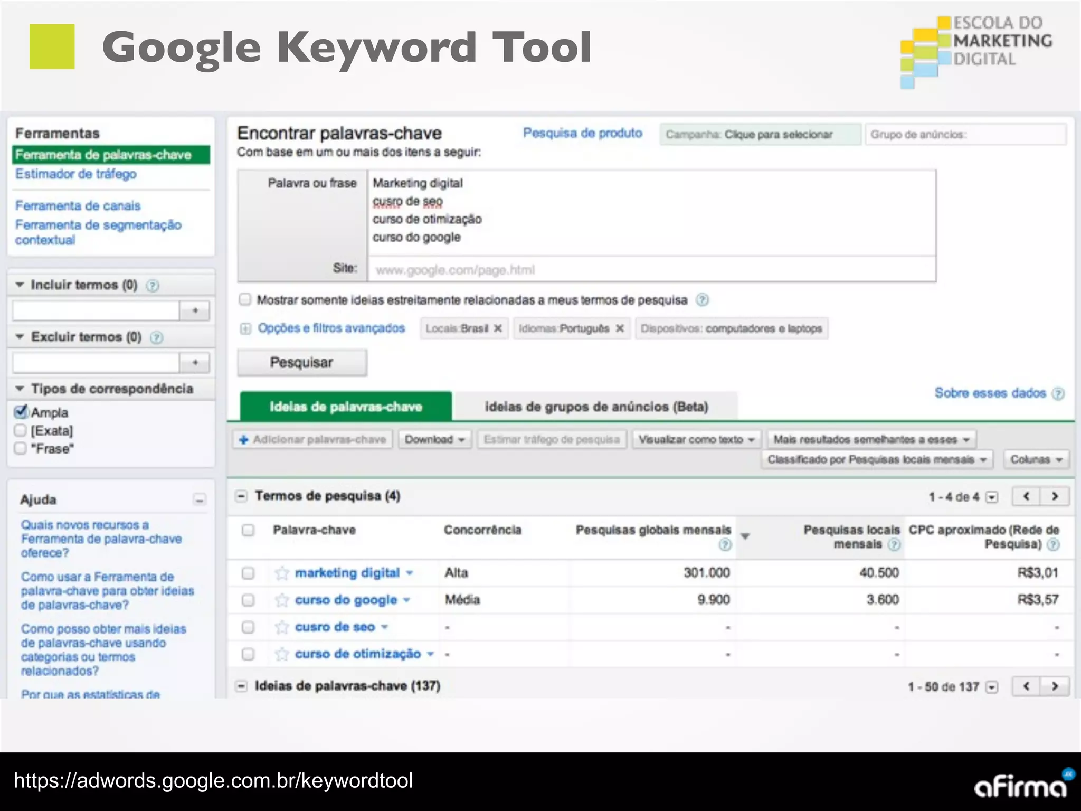Open the Pesquisa de produto link
The height and width of the screenshot is (811, 1081).
583,133
